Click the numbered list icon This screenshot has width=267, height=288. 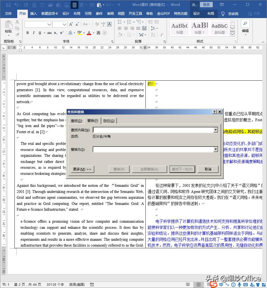128,22
